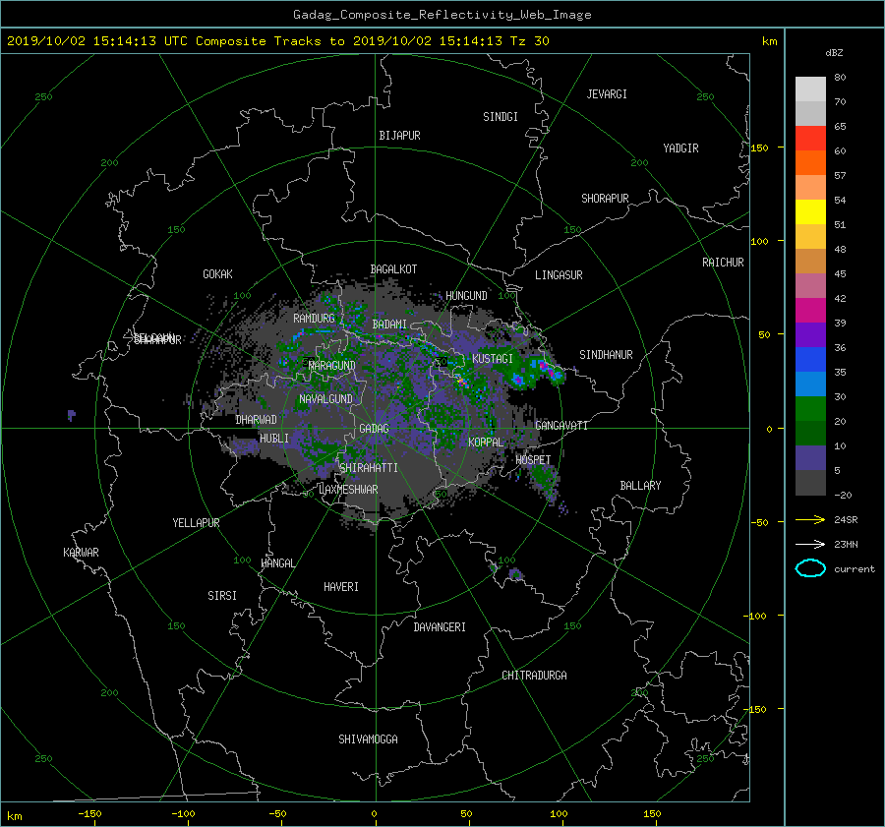Viewport: 885px width, 827px height.
Task: Select the GANGAVATI label on the map
Action: pyautogui.click(x=561, y=425)
